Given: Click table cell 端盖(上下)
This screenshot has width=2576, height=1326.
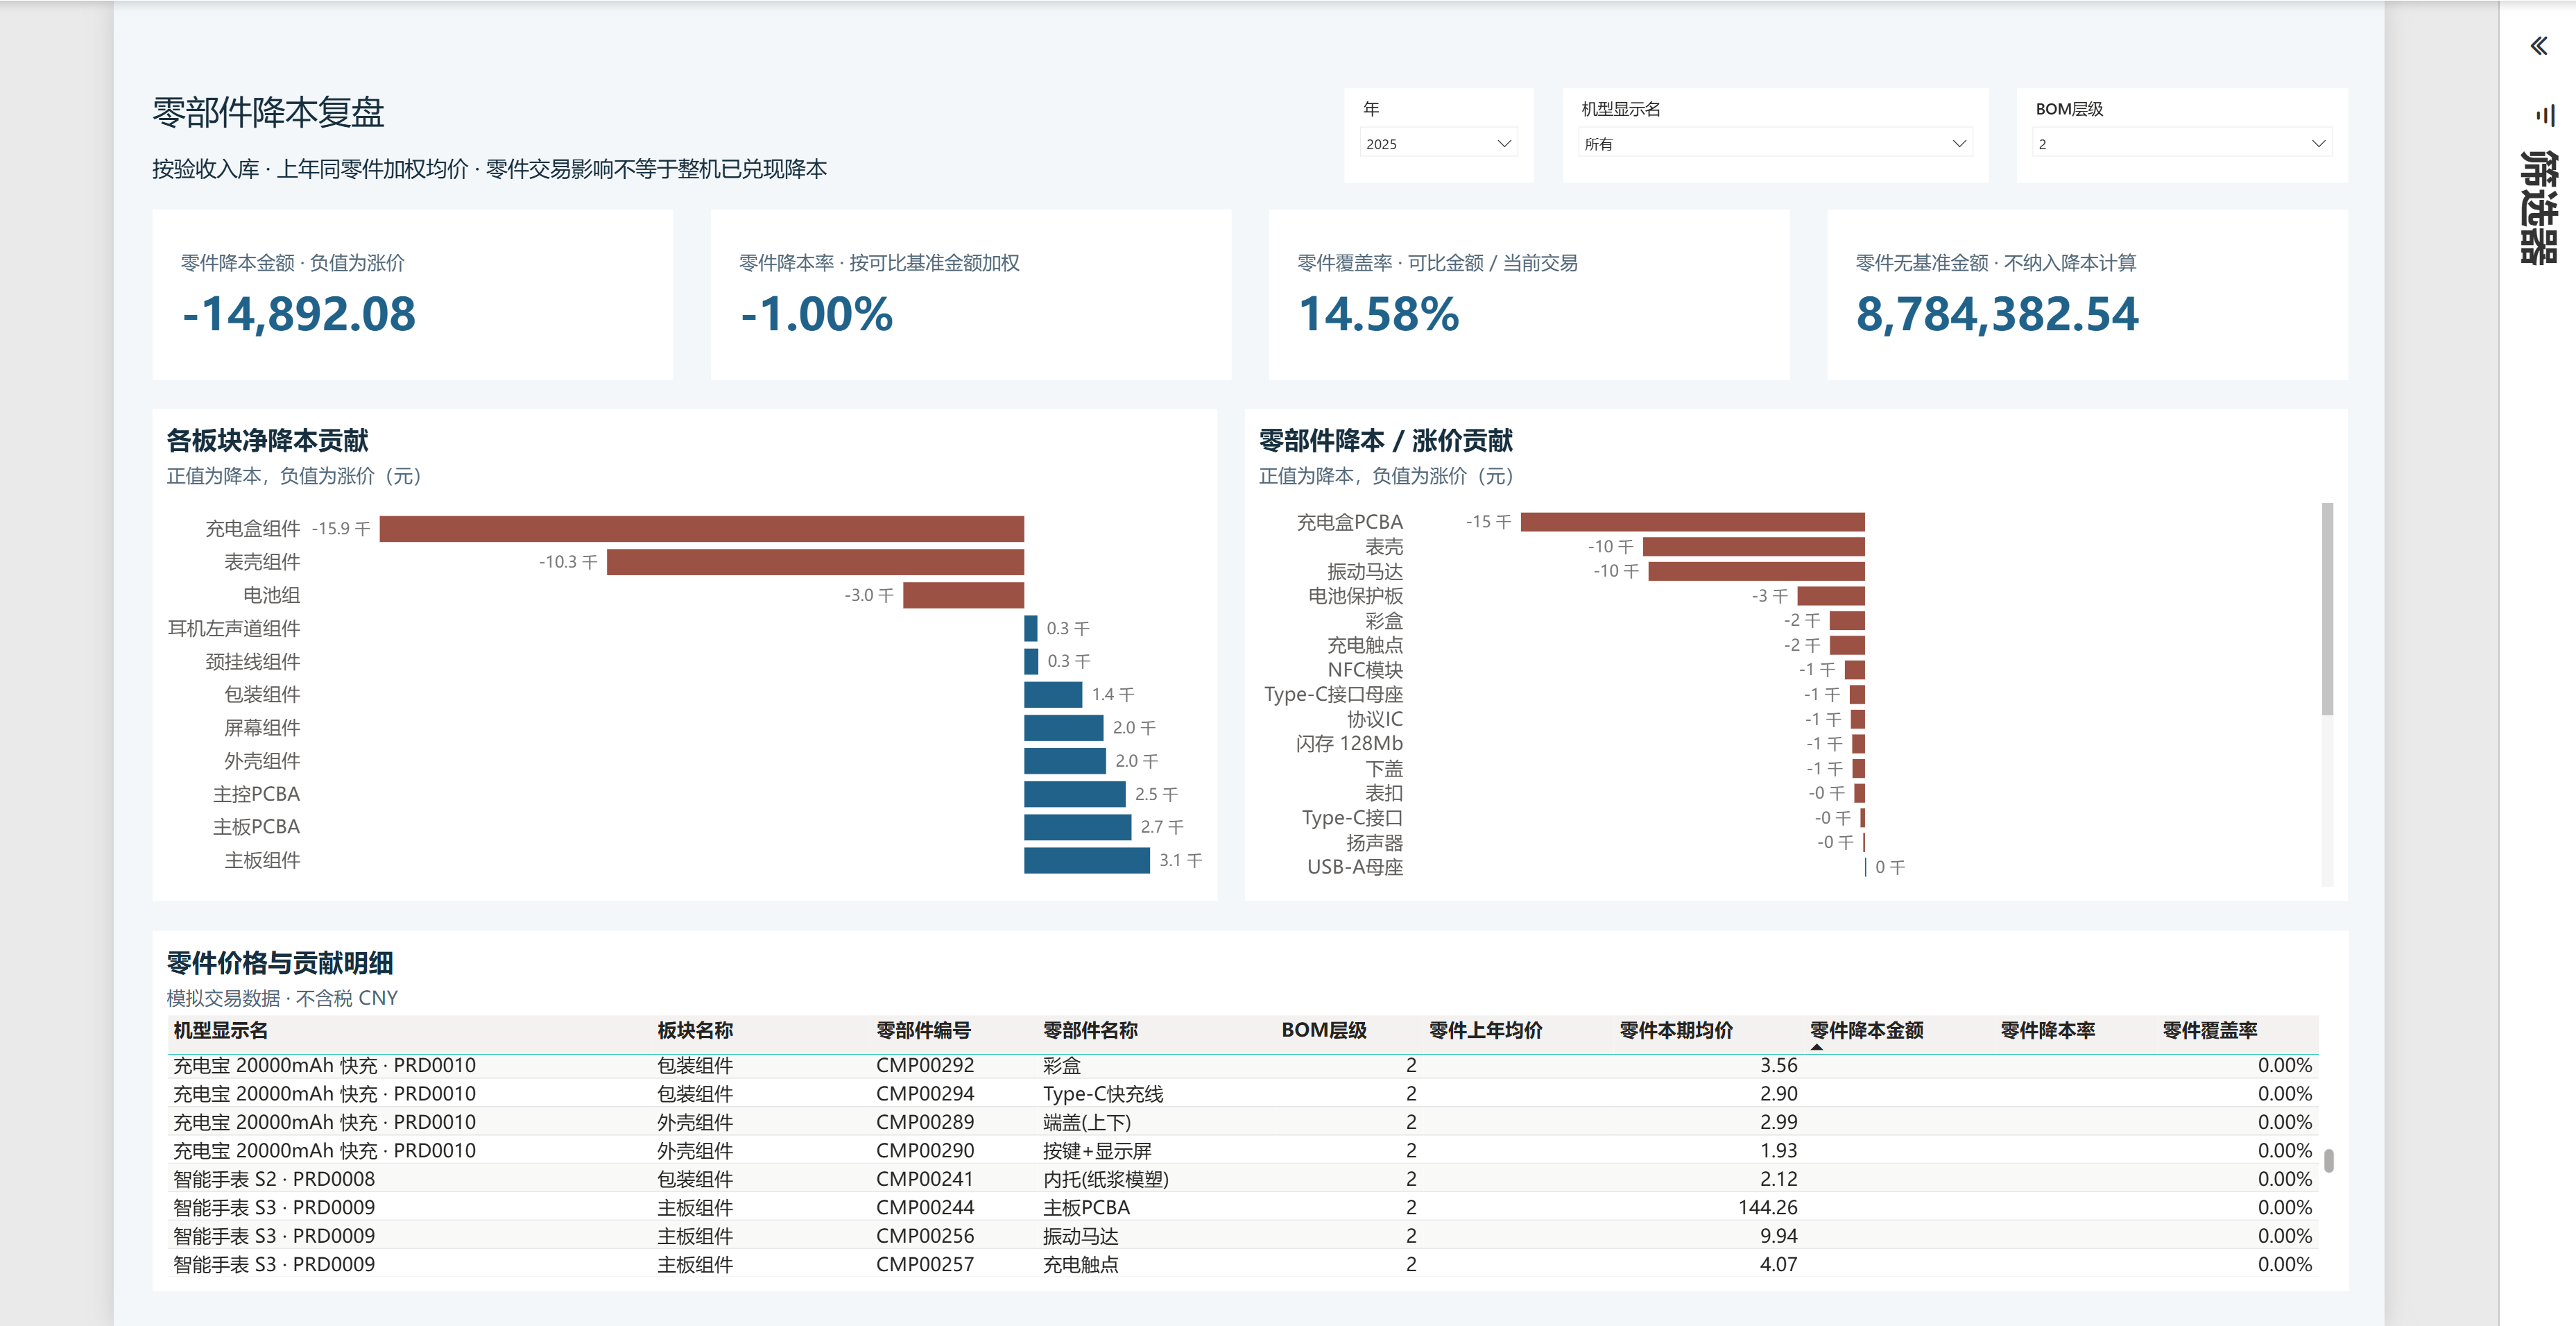Looking at the screenshot, I should 1086,1122.
